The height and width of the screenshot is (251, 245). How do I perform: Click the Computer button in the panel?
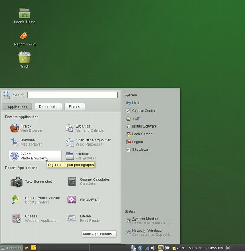pos(12,248)
